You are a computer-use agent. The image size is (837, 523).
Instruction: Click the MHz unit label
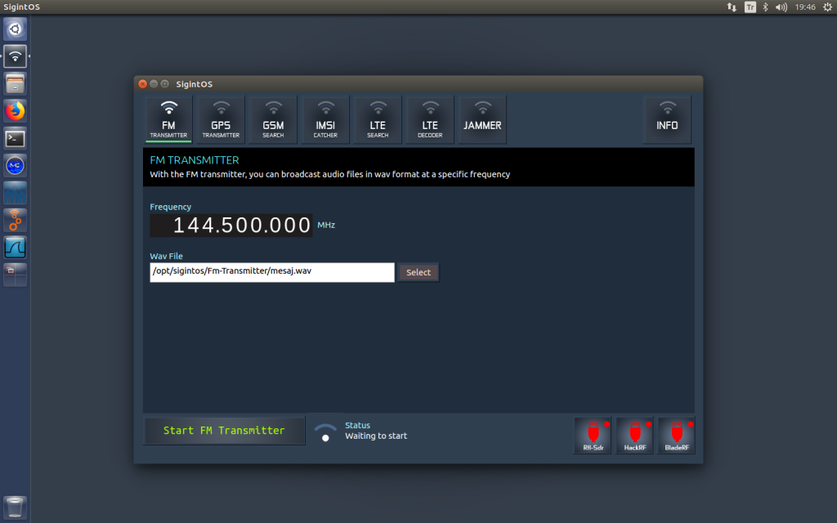[x=326, y=226]
